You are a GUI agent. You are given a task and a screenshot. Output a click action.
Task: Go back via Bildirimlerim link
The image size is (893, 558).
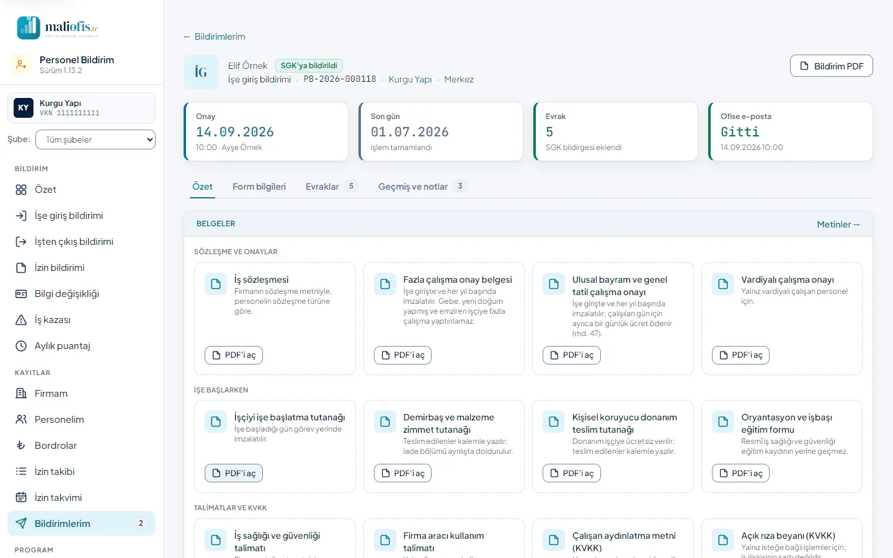coord(214,37)
